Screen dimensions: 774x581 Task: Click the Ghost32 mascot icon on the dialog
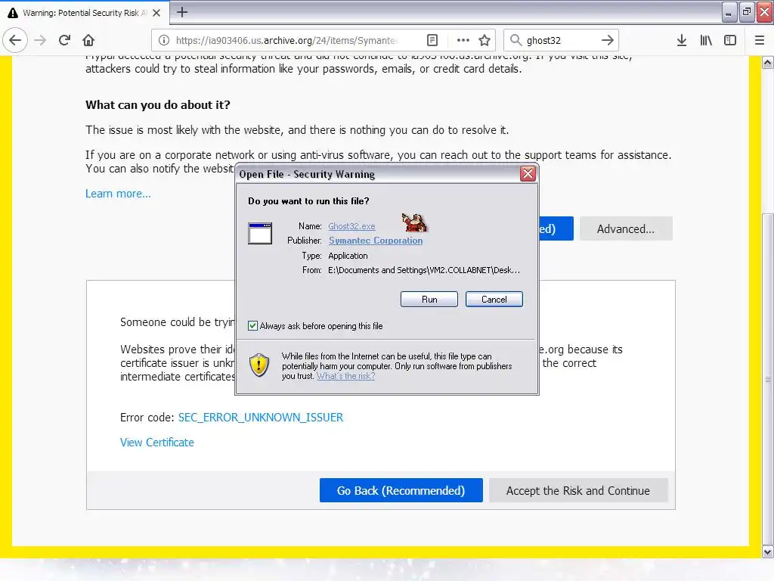click(415, 223)
